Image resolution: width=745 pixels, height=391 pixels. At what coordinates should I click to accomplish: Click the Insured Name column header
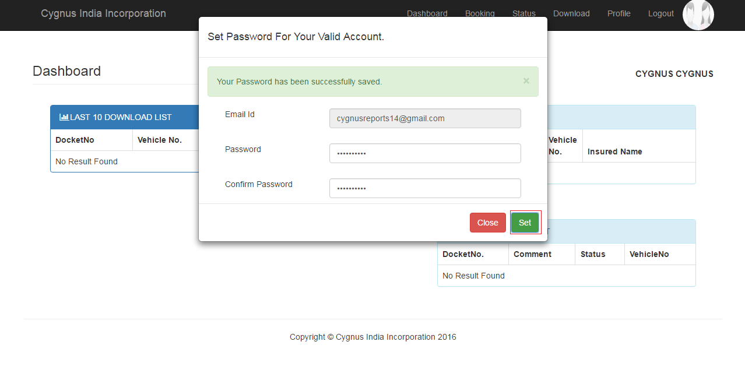point(615,152)
